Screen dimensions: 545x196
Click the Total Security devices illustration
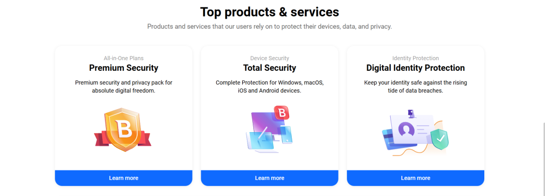pyautogui.click(x=269, y=129)
